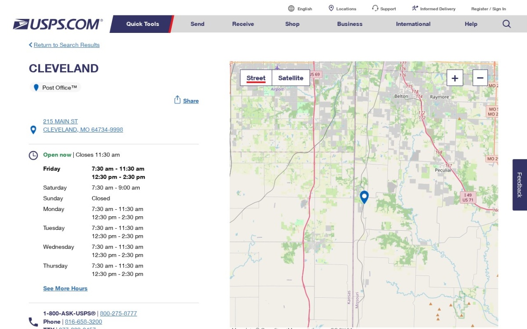Click the Support headset icon

pos(375,8)
